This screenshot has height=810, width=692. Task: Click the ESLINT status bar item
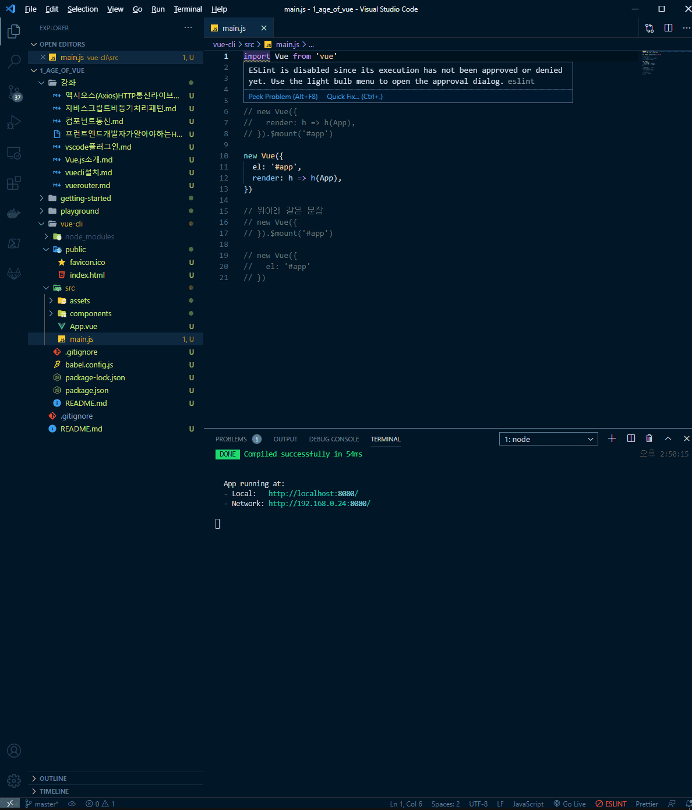(611, 804)
